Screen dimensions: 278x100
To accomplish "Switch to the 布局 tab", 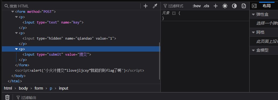I will tap(266, 6).
